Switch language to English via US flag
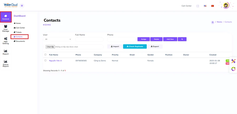 [x=205, y=6]
